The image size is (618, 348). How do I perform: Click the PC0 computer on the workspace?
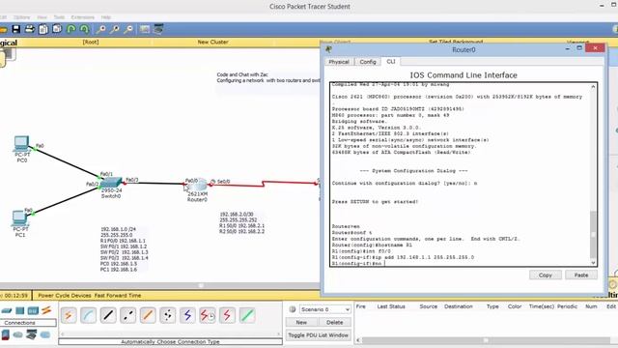pos(21,144)
